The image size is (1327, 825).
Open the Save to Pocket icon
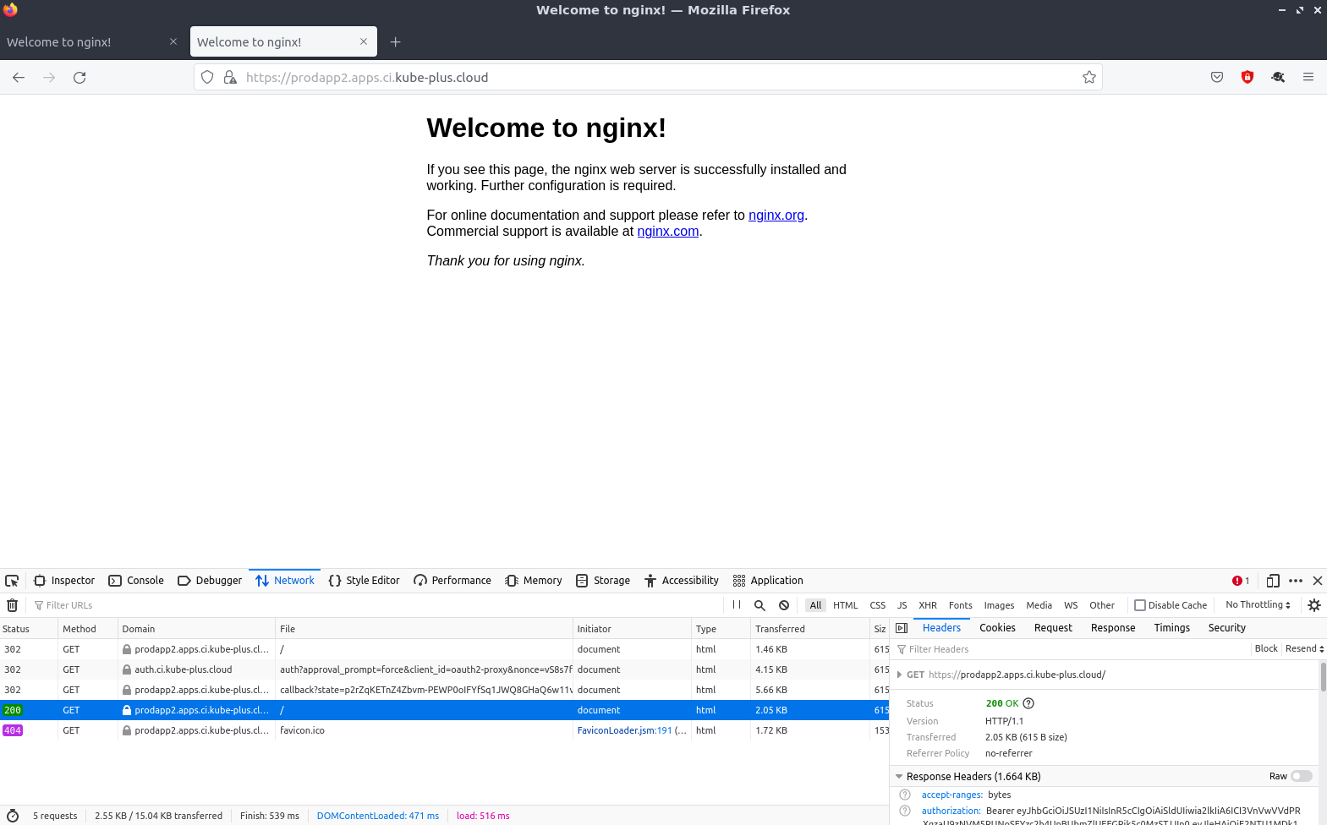point(1217,78)
